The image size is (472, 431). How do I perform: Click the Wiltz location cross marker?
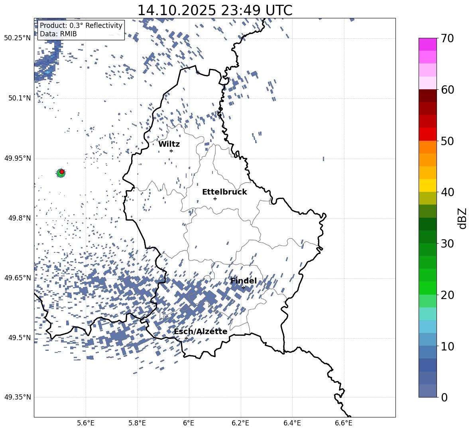(x=171, y=151)
